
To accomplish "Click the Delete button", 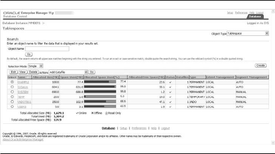I will coord(33,72).
